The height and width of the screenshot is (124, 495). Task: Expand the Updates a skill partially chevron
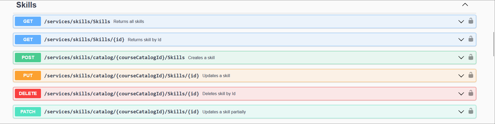(x=461, y=112)
